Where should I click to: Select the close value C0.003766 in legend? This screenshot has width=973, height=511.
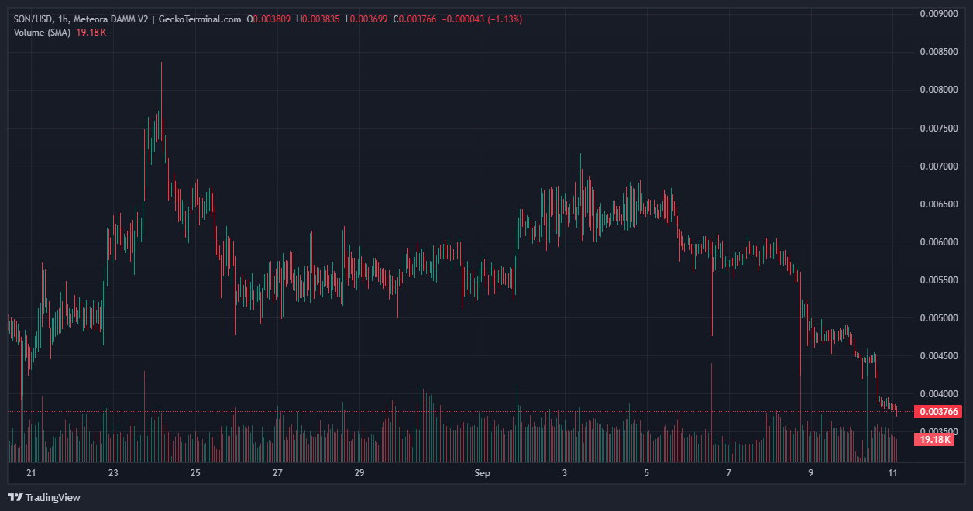click(416, 19)
